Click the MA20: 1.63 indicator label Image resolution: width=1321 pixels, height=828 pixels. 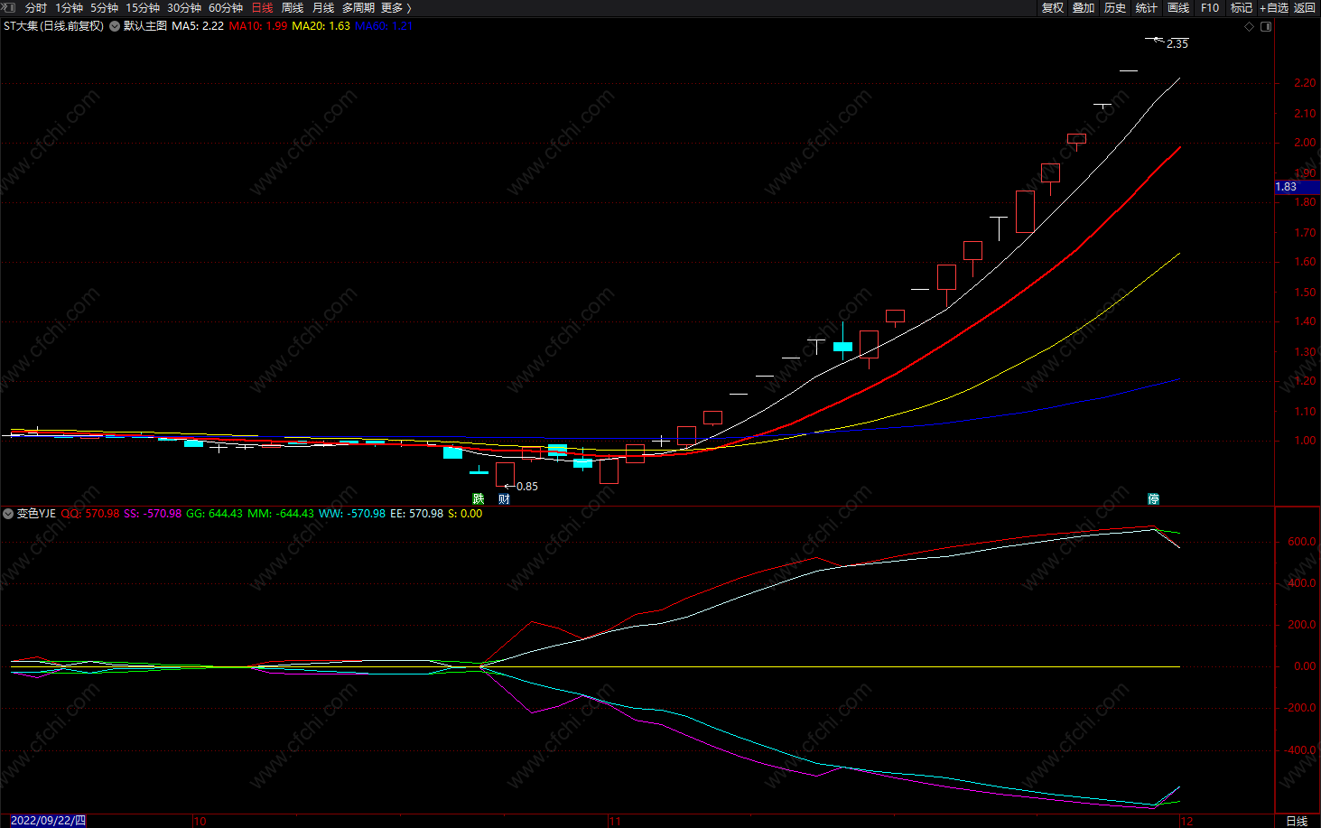tap(321, 26)
